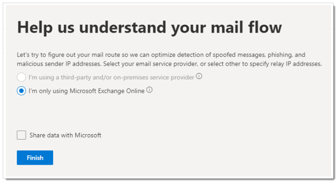Screen dimensions: 336x182
Task: Click the "Help us understand your mail flow" heading
Action: click(x=149, y=27)
